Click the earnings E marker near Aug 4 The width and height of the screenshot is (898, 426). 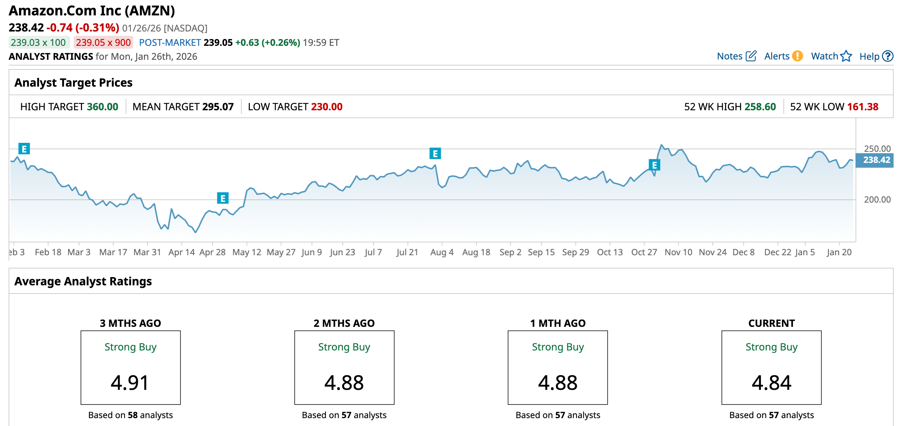coord(435,154)
